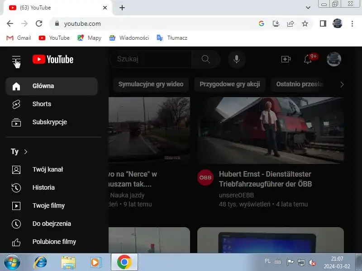Show more category chips with the right arrow

(x=342, y=84)
